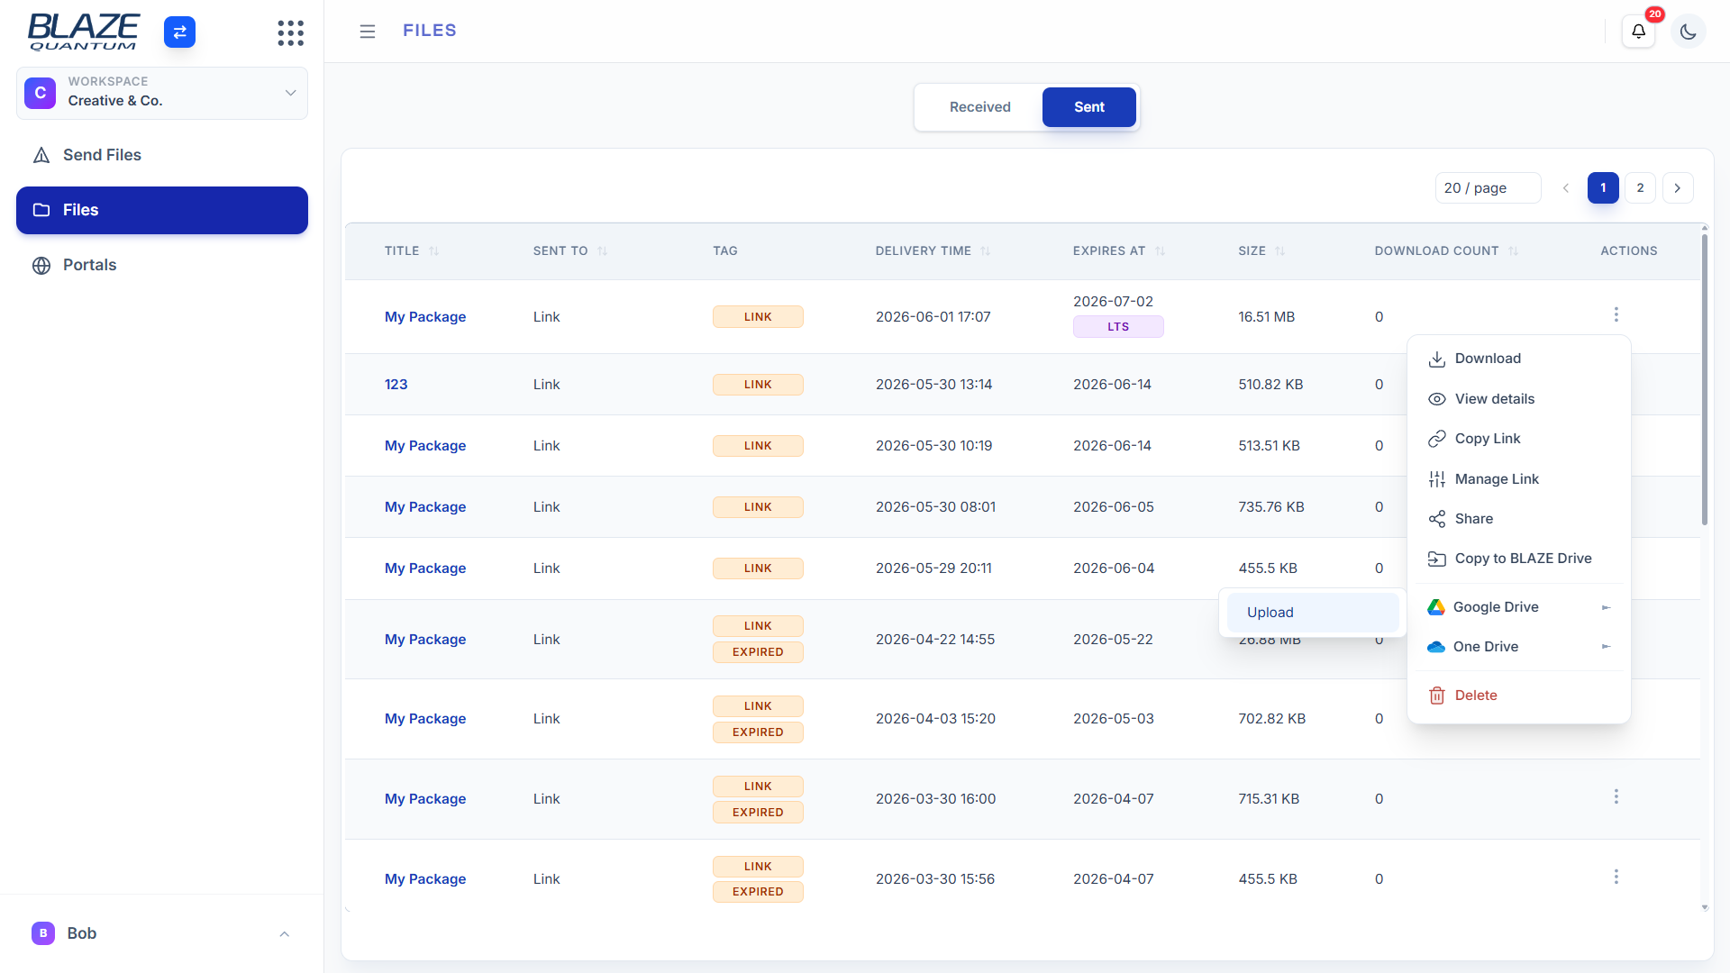Choose Manage Link from the actions menu
This screenshot has height=973, width=1730.
(1519, 479)
